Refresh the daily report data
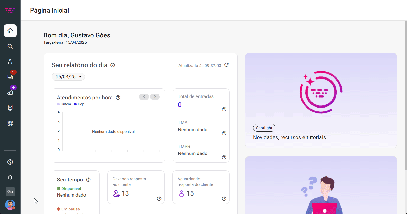This screenshot has width=407, height=214. pos(226,65)
